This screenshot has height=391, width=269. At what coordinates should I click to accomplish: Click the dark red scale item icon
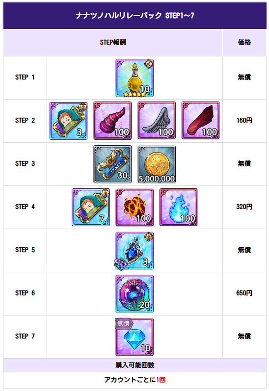point(201,121)
